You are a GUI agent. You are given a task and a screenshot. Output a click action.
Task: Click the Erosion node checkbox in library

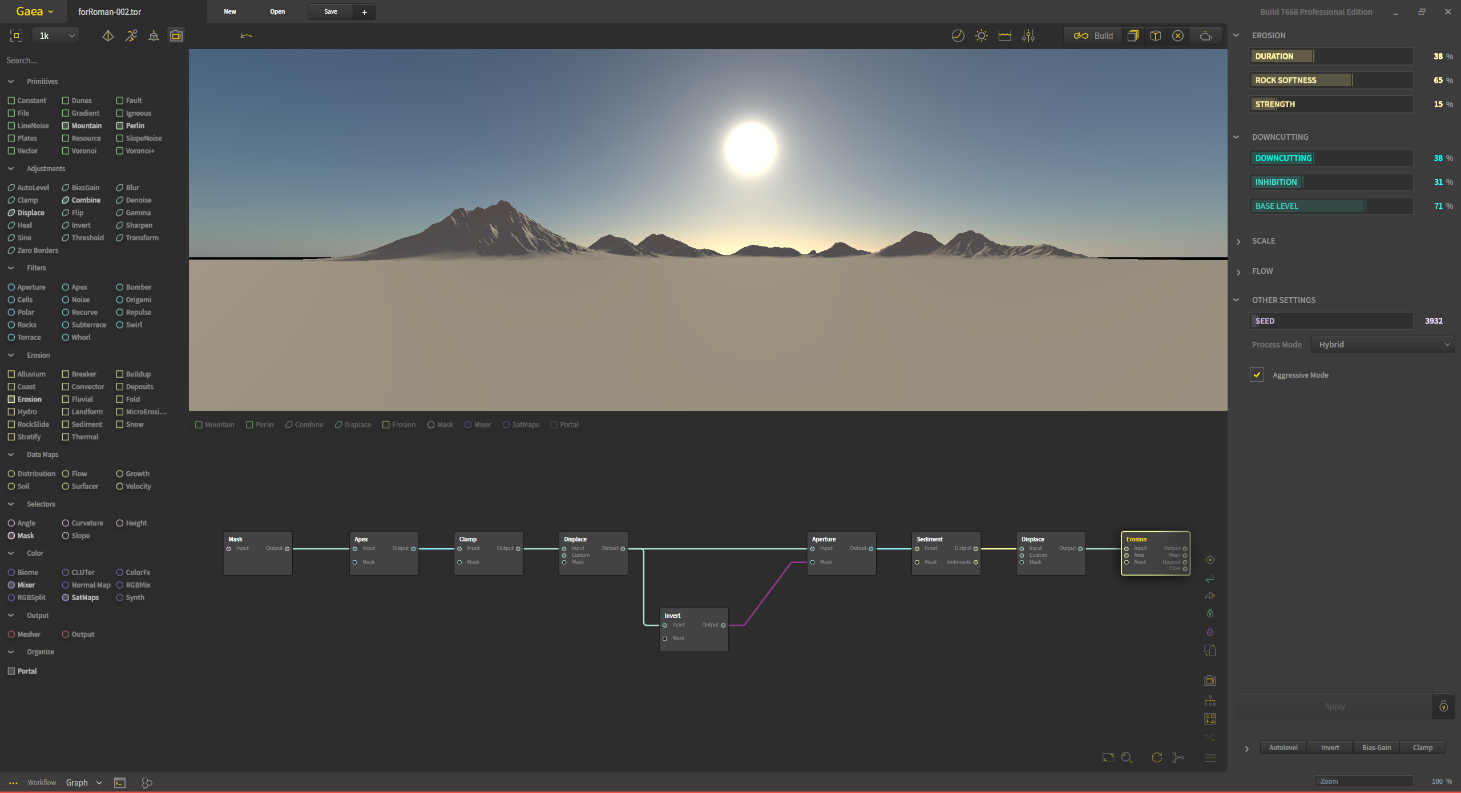[x=11, y=399]
